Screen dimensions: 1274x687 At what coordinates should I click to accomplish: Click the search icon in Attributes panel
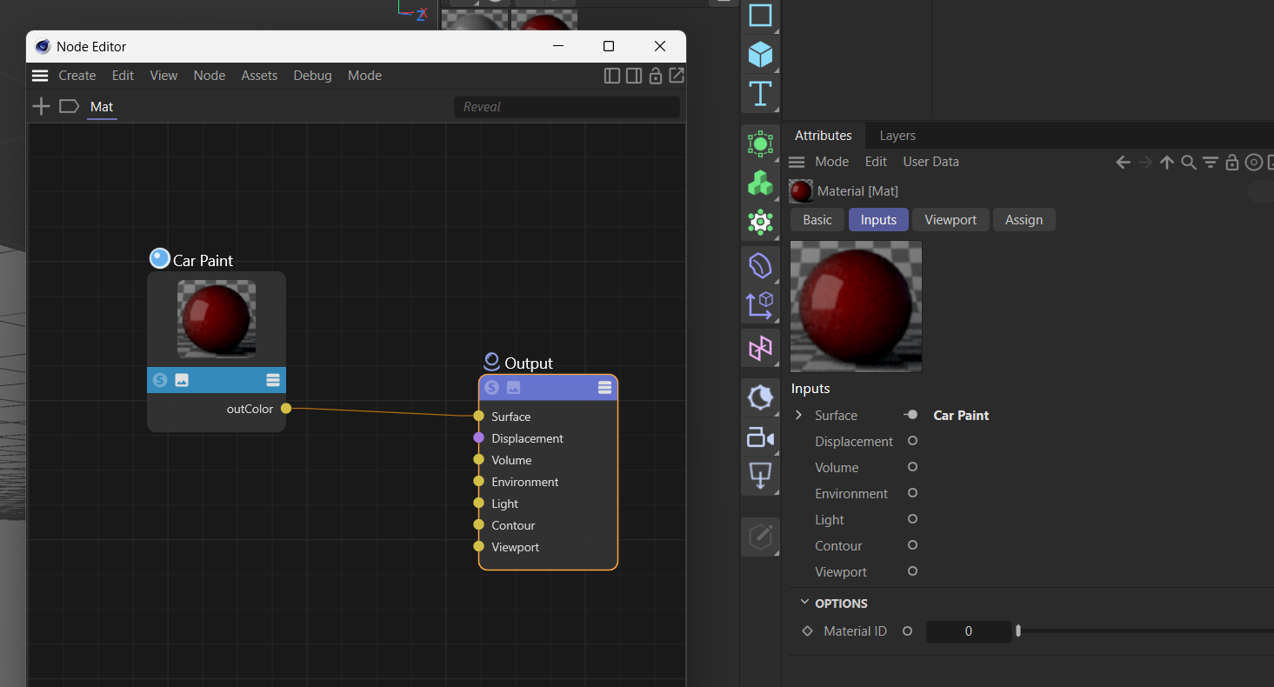click(1189, 163)
